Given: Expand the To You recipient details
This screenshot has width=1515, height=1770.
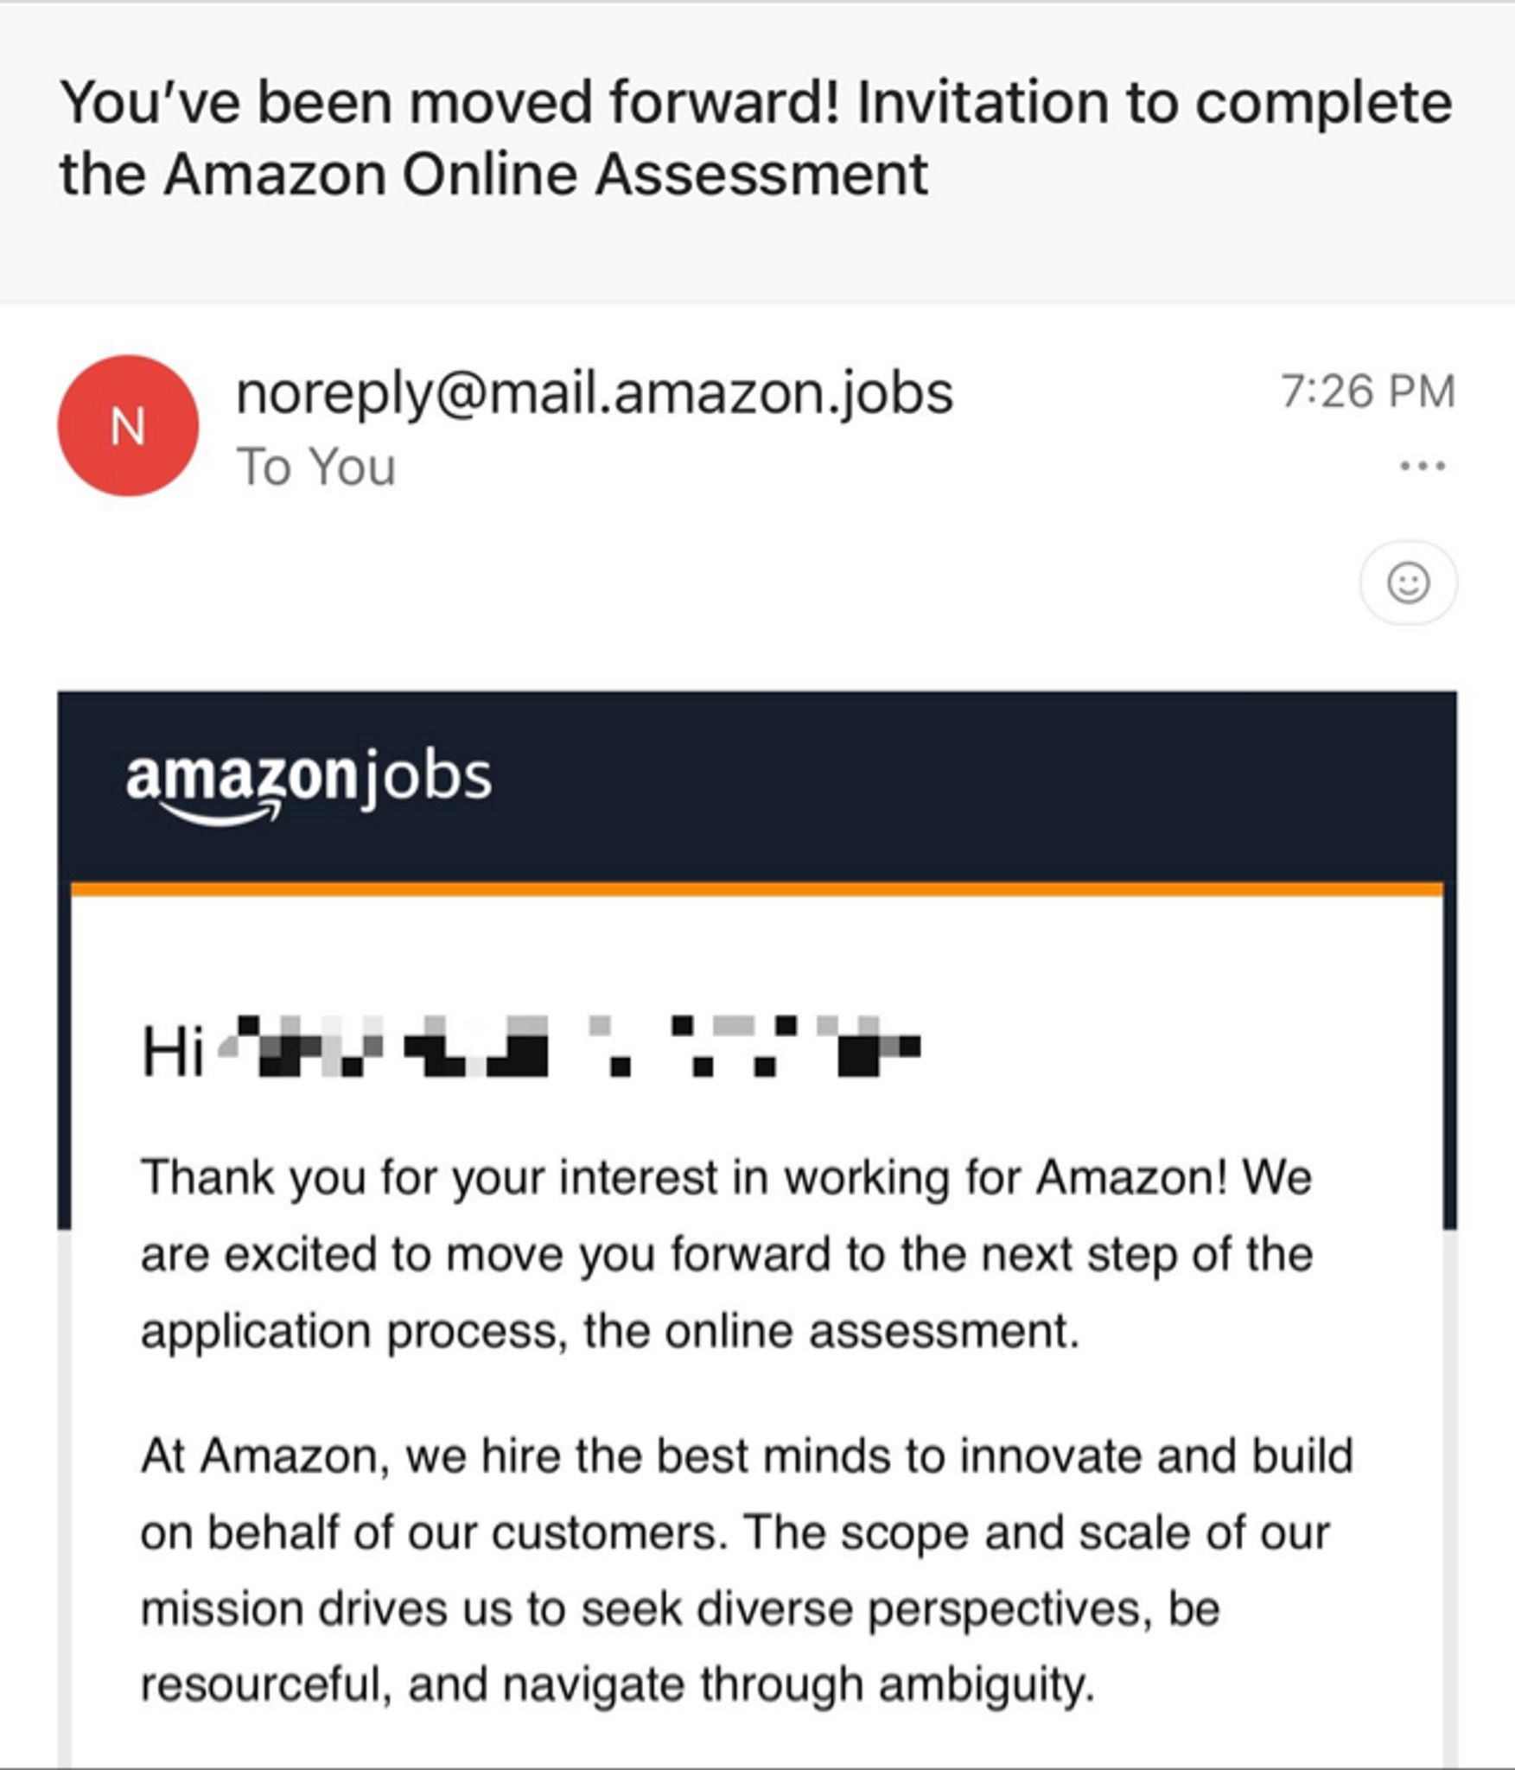Looking at the screenshot, I should pyautogui.click(x=315, y=468).
